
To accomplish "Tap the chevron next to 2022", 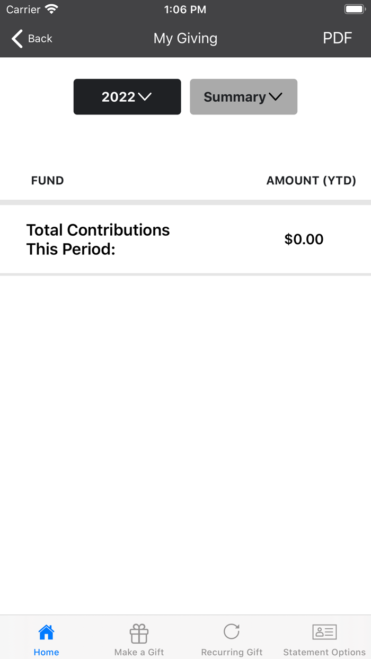I will [145, 97].
